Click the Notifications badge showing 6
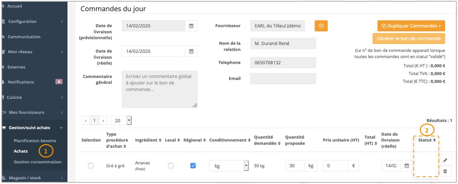Screen dimensions: 458x184 pos(59,82)
